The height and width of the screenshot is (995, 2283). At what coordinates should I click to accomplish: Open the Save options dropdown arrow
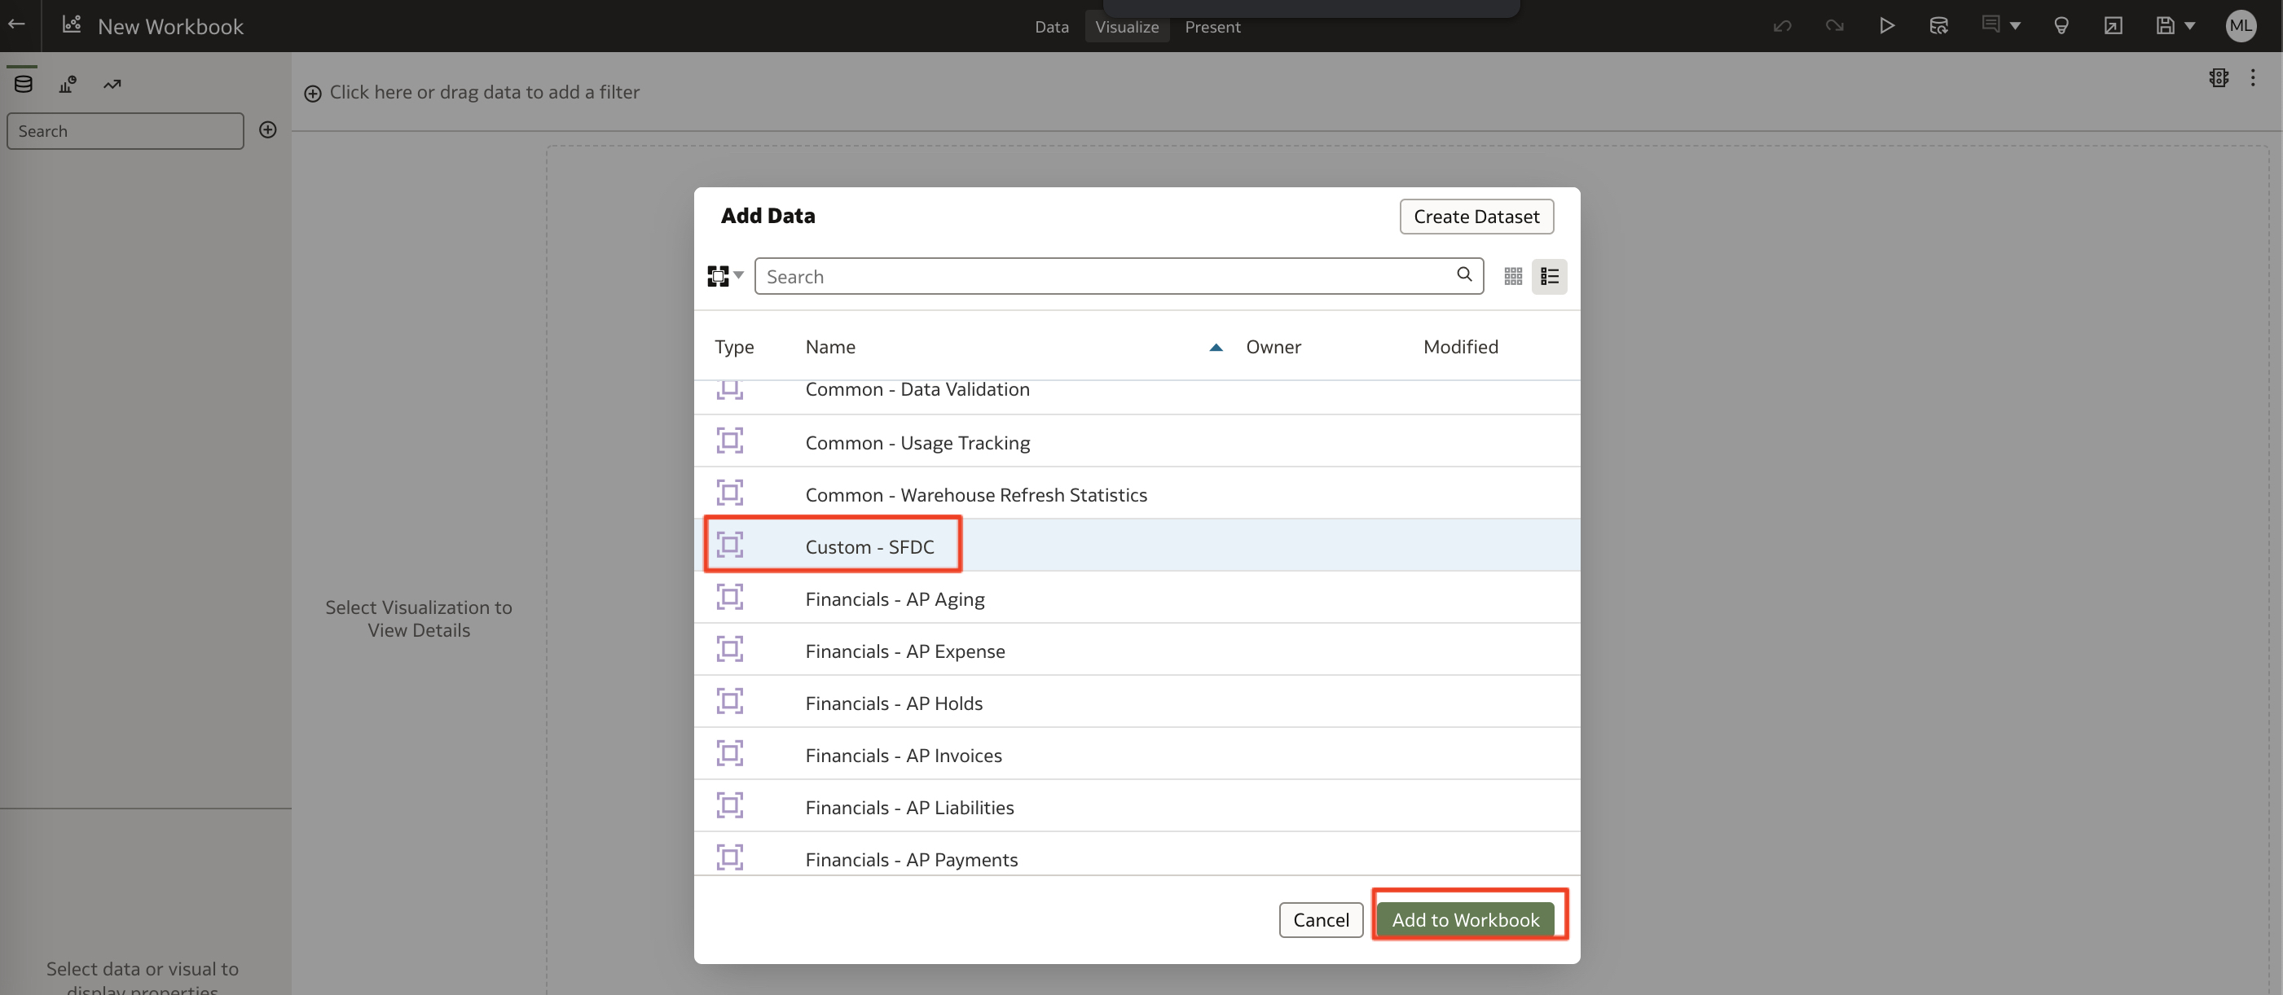(2191, 26)
